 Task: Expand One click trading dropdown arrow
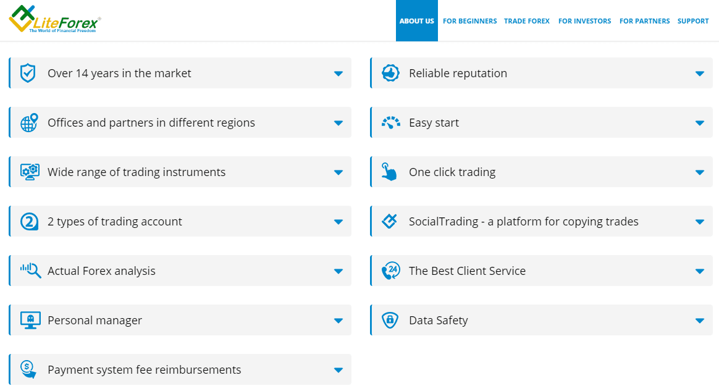point(700,172)
